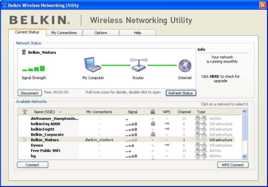Click the Internet globe icon
This screenshot has height=187, width=268.
(x=185, y=66)
